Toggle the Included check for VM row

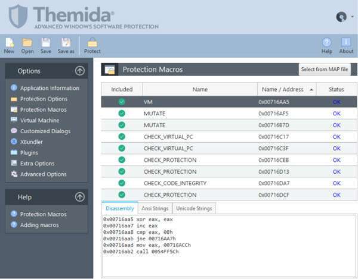[122, 102]
